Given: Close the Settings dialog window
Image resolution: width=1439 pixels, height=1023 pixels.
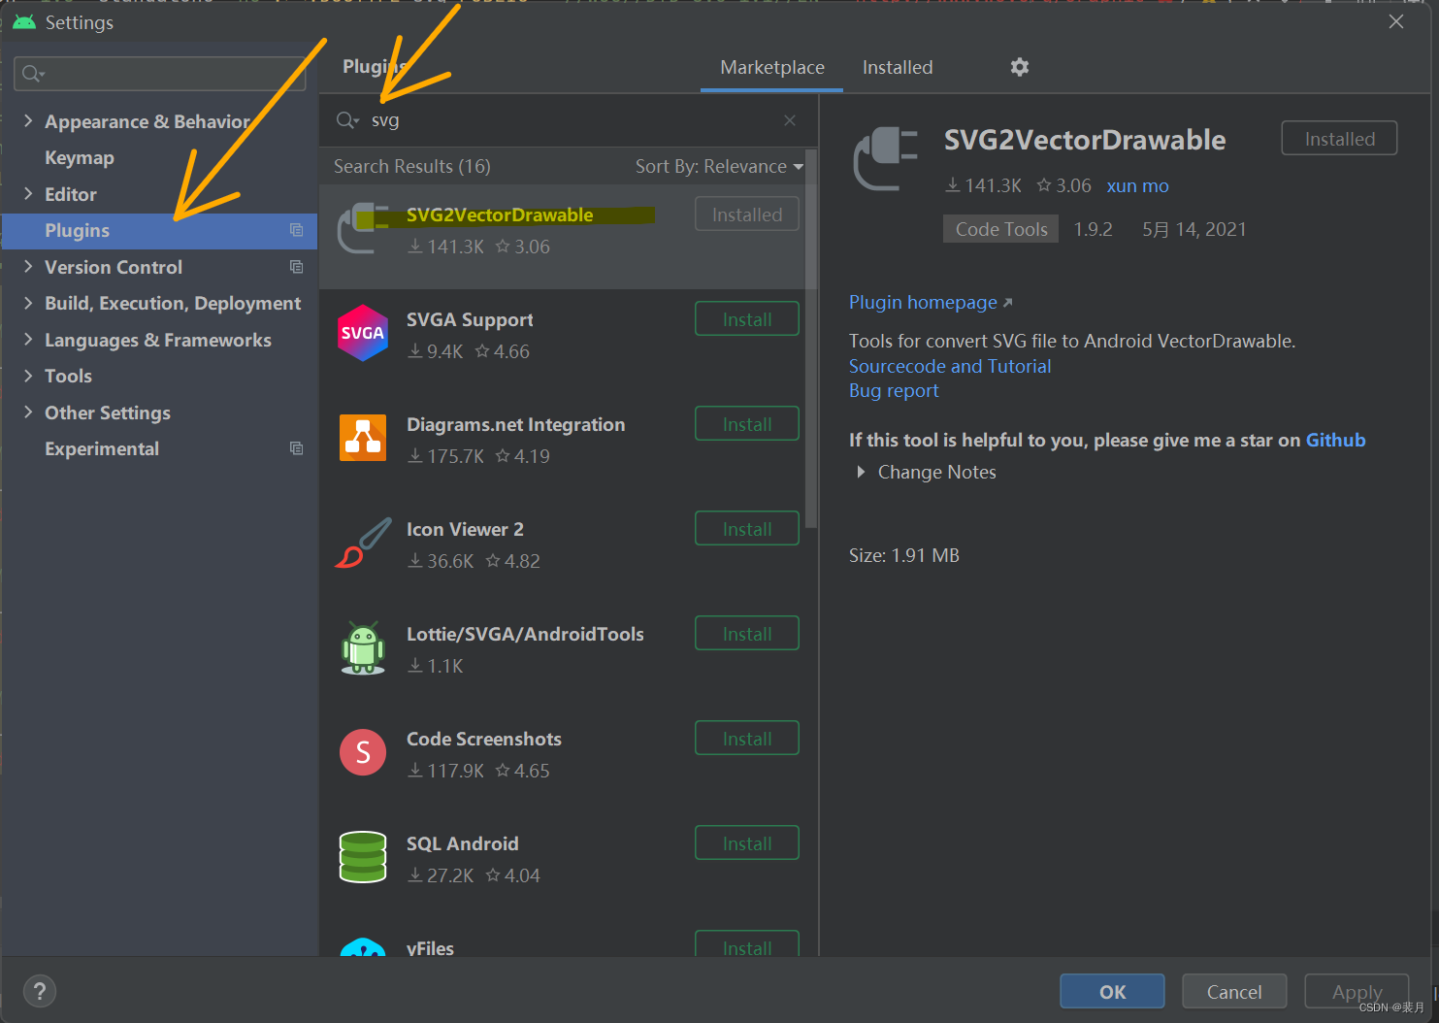Looking at the screenshot, I should click(x=1395, y=21).
